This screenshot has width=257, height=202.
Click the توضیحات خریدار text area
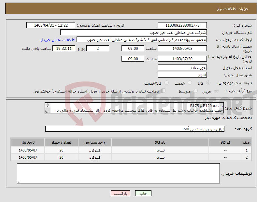click(x=118, y=173)
